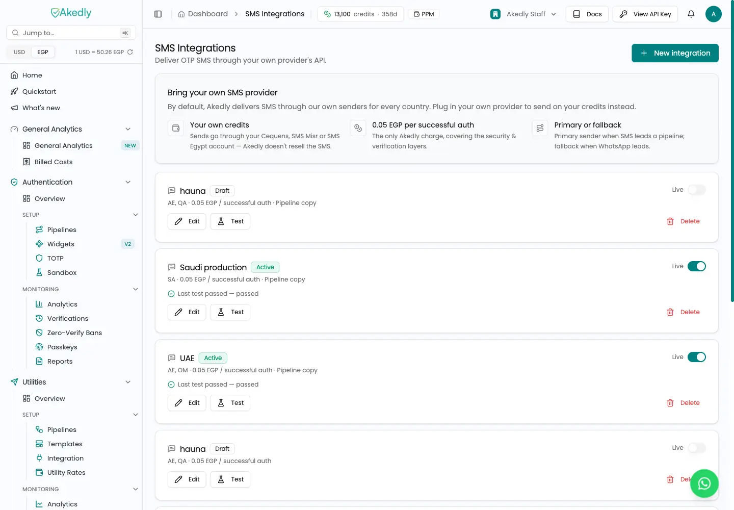The width and height of the screenshot is (734, 510).
Task: Click the credits coin icon
Action: point(328,14)
